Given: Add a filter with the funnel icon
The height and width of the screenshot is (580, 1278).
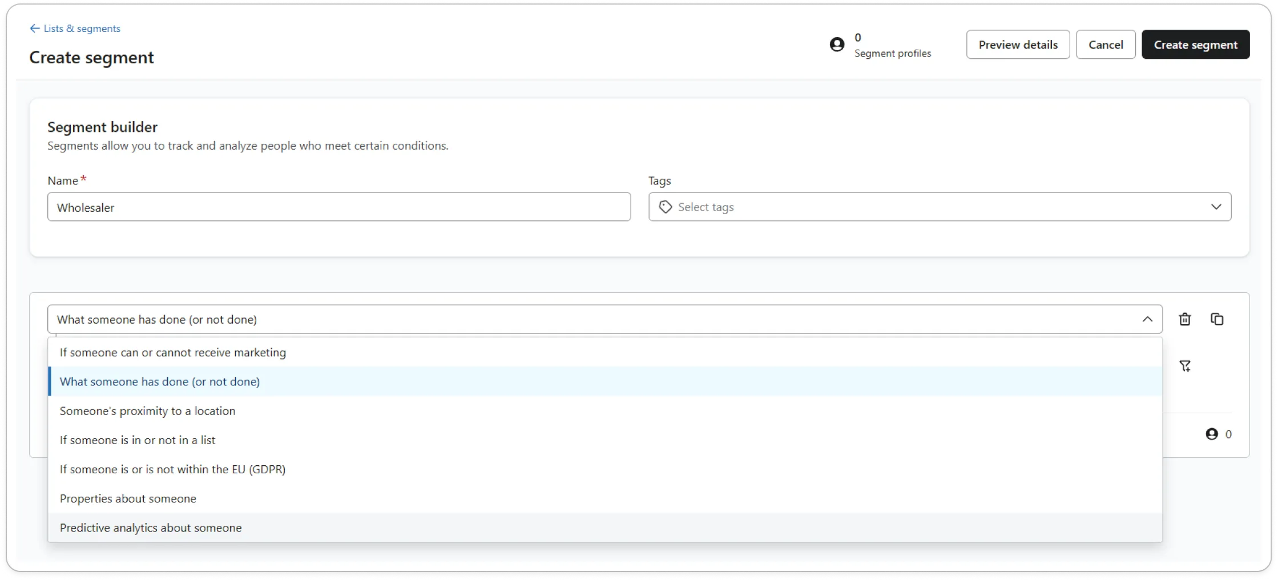Looking at the screenshot, I should (1185, 366).
